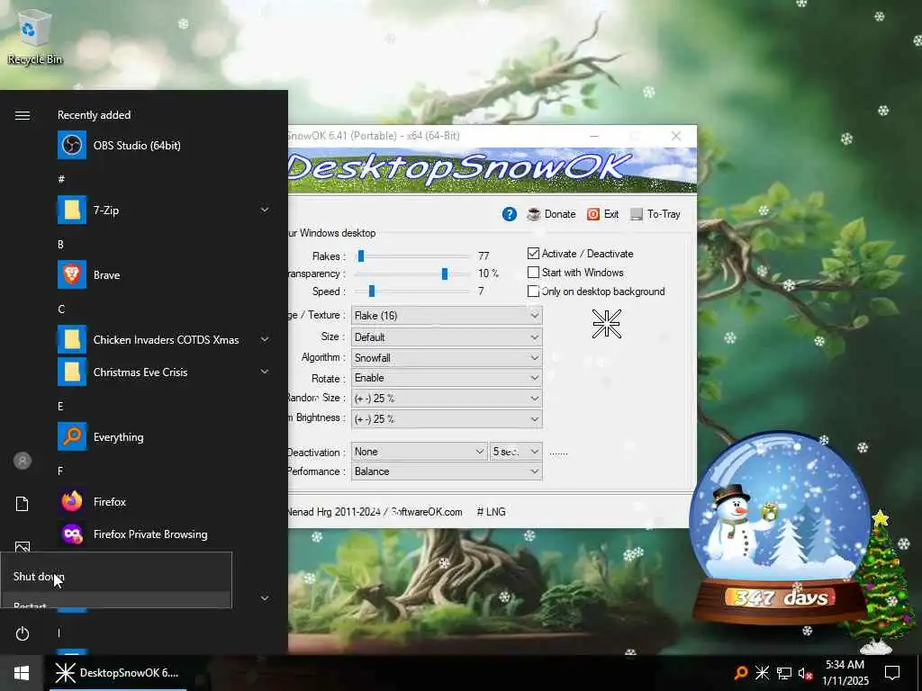Expand Chicken Invaders COTDS Xmas chevron
This screenshot has width=922, height=691.
pos(265,339)
